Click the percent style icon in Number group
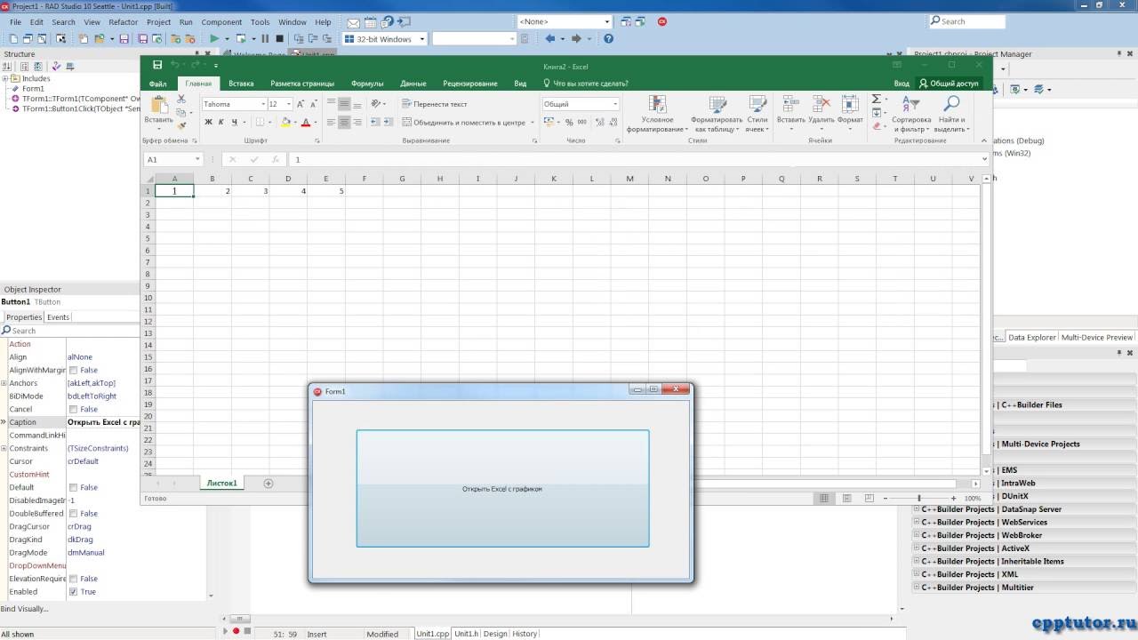Screen dimensions: 1138x640 [x=569, y=123]
